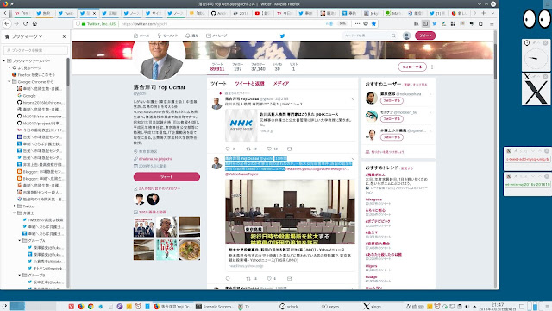Click the bookmarks search field

point(35,50)
